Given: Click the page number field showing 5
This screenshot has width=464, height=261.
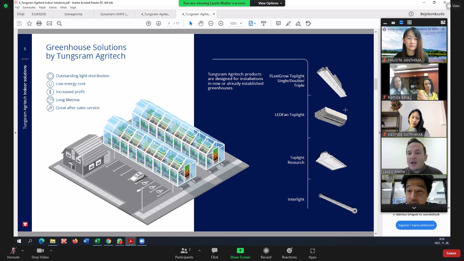Looking at the screenshot, I should [169, 23].
